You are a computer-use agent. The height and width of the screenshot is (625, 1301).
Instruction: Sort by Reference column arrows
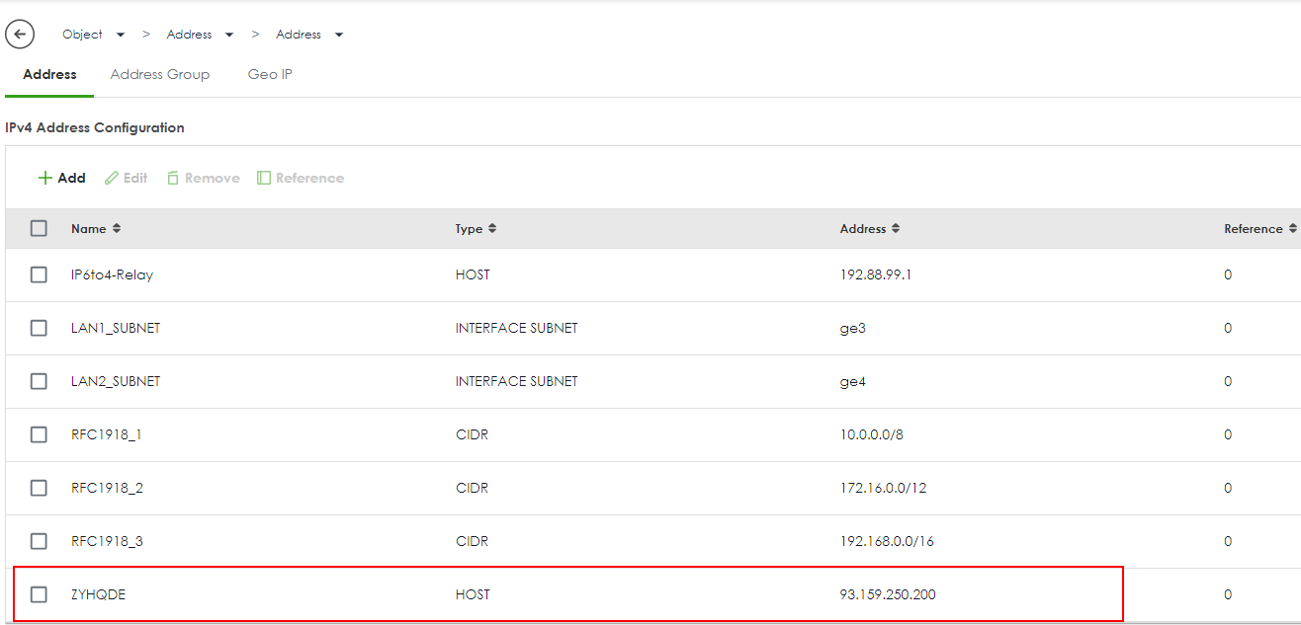coord(1292,229)
